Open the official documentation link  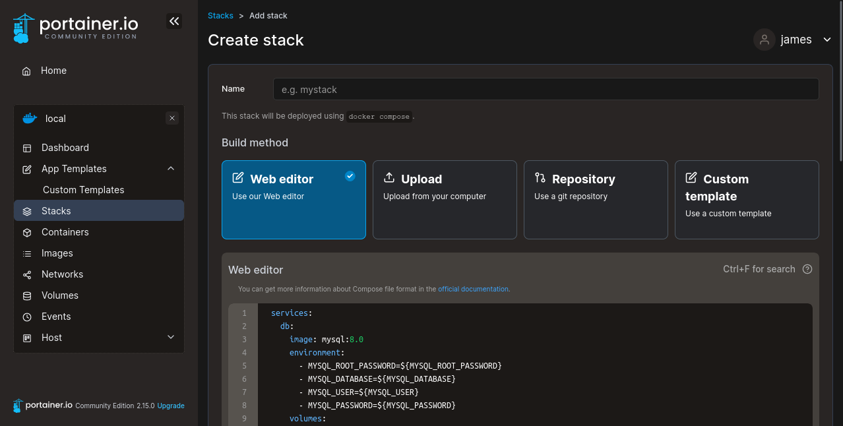[x=473, y=289]
